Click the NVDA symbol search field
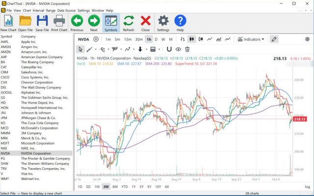The image size is (314, 196). (x=83, y=39)
